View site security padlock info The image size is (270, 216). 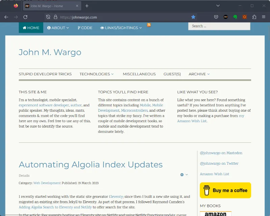tap(55, 17)
